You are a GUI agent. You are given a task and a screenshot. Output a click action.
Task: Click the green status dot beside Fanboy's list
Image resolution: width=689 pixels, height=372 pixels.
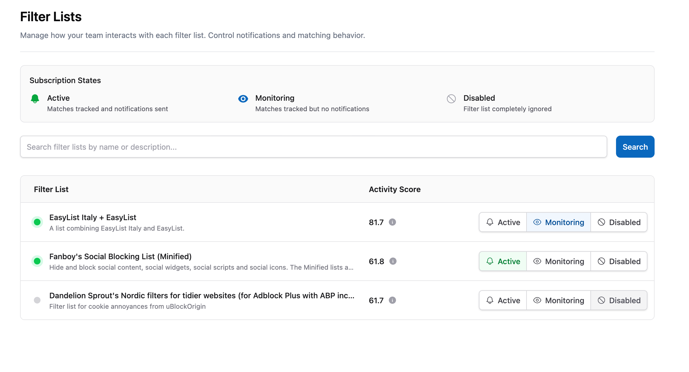pos(37,261)
